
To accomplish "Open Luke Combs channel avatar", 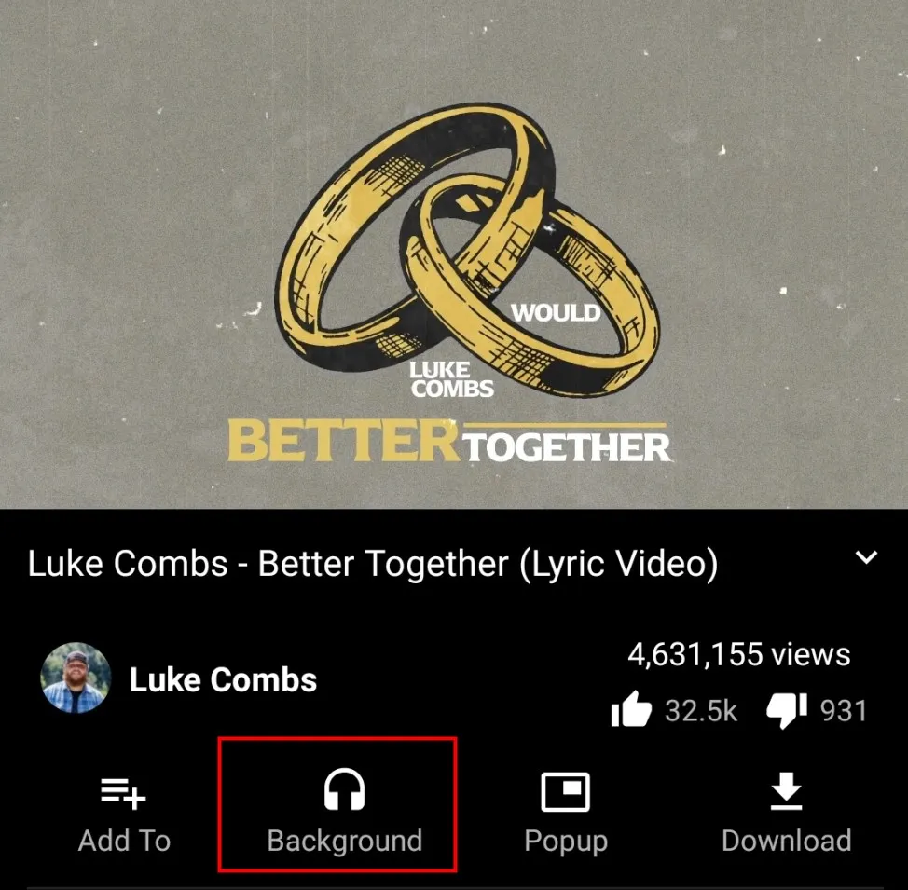I will 76,678.
